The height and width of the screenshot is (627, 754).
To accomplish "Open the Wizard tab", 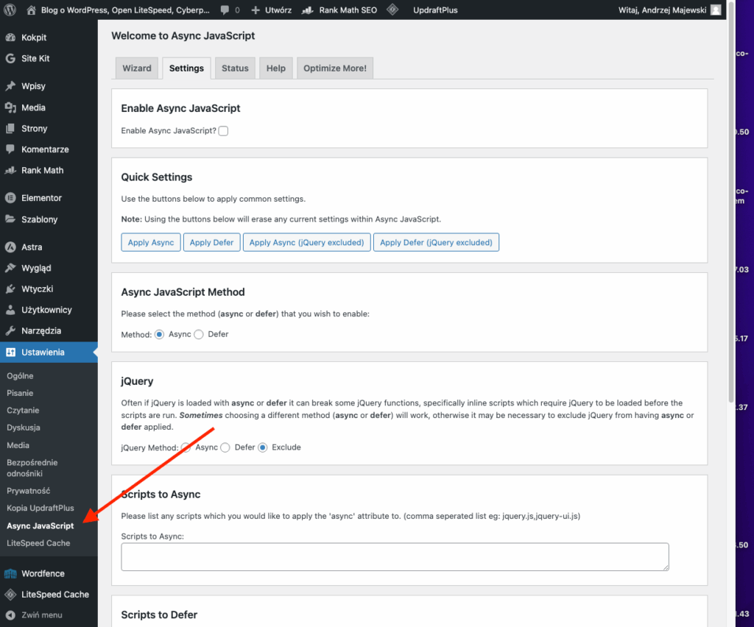I will coord(136,68).
